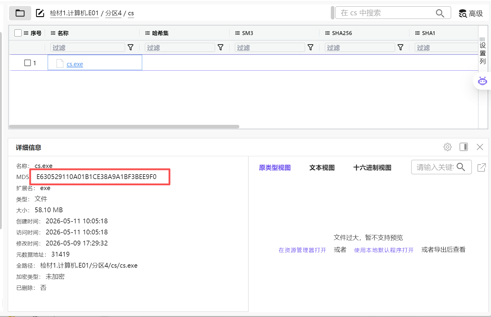Click the keyword search magnifier in preview pane

point(461,167)
